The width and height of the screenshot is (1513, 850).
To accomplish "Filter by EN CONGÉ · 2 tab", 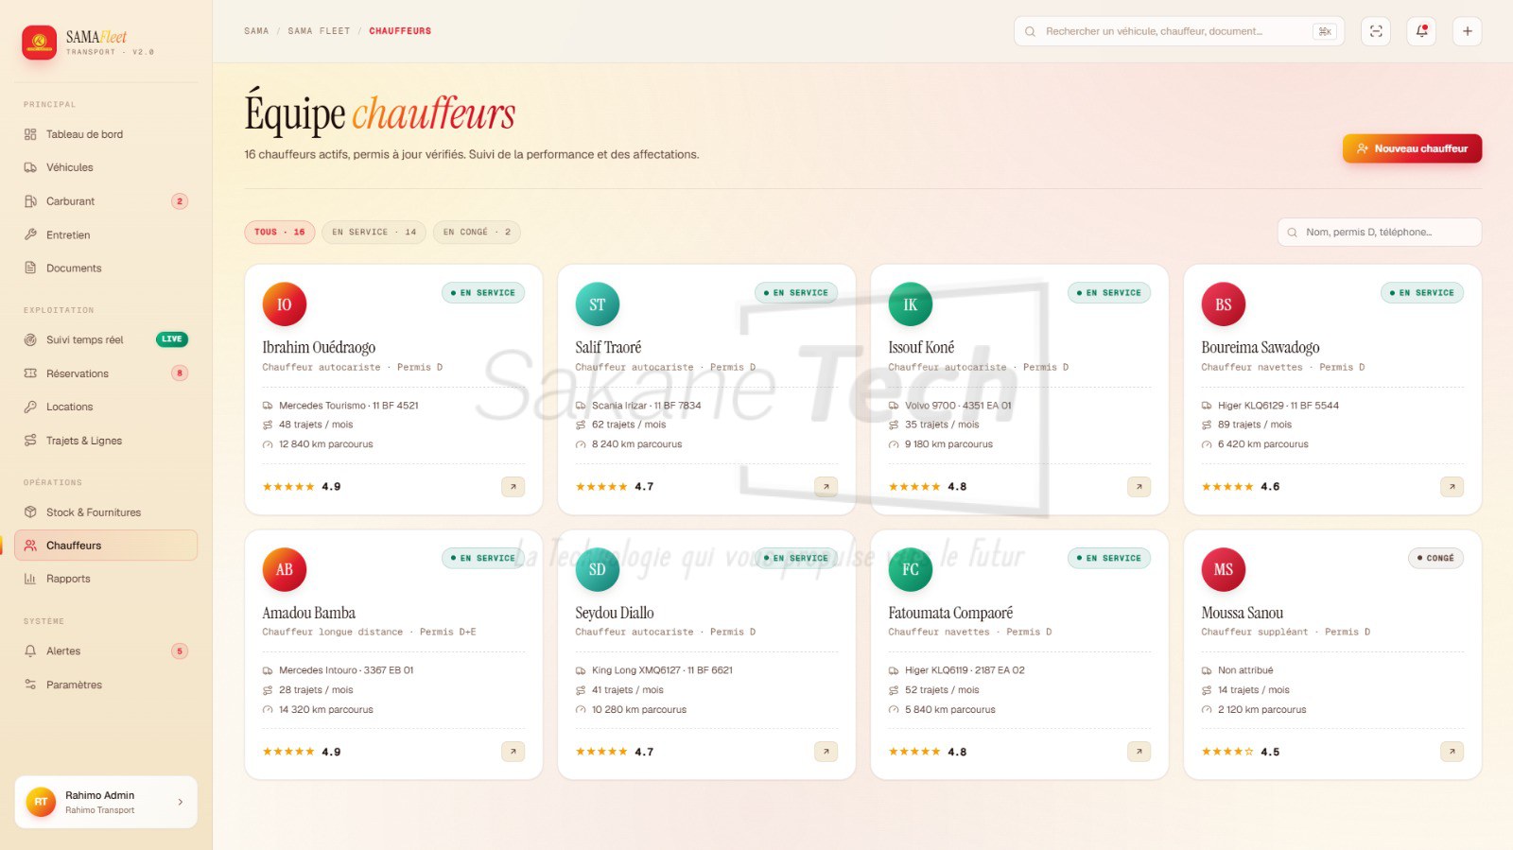I will [477, 232].
